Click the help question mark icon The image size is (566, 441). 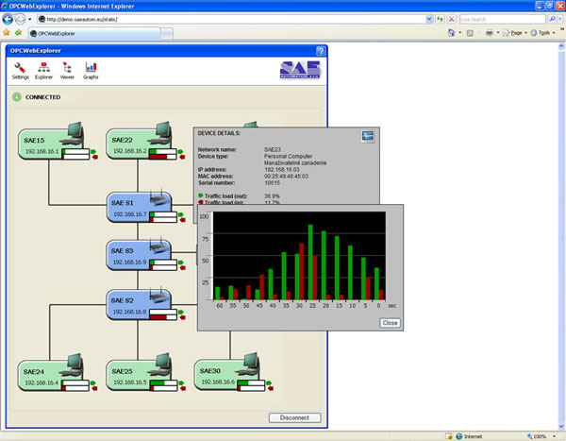(x=321, y=51)
